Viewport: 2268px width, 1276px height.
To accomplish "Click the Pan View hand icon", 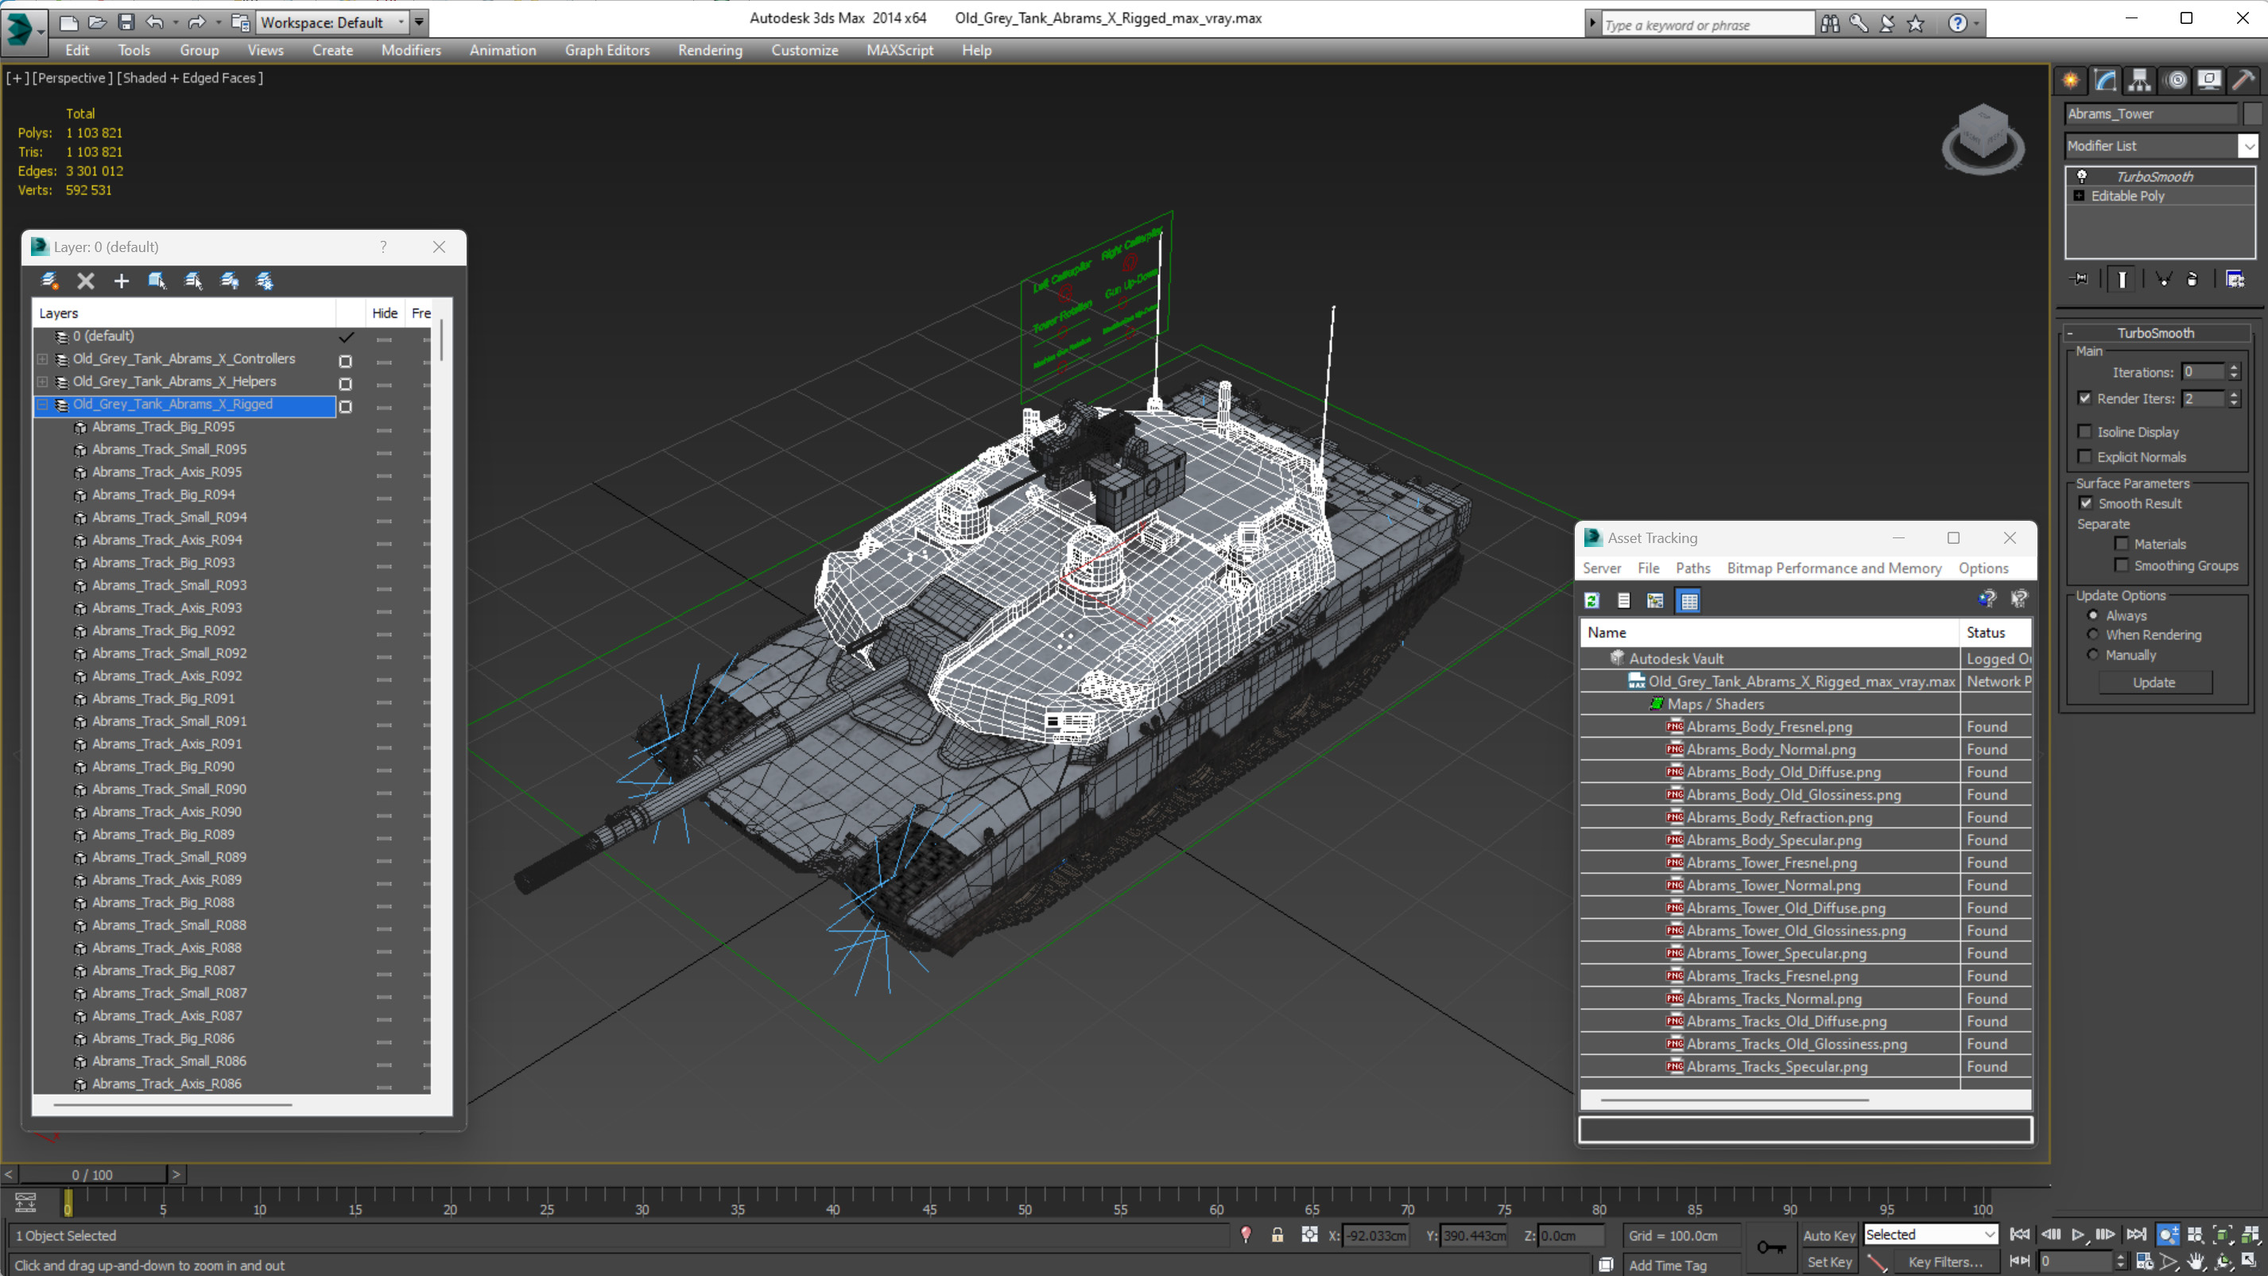I will tap(2196, 1262).
